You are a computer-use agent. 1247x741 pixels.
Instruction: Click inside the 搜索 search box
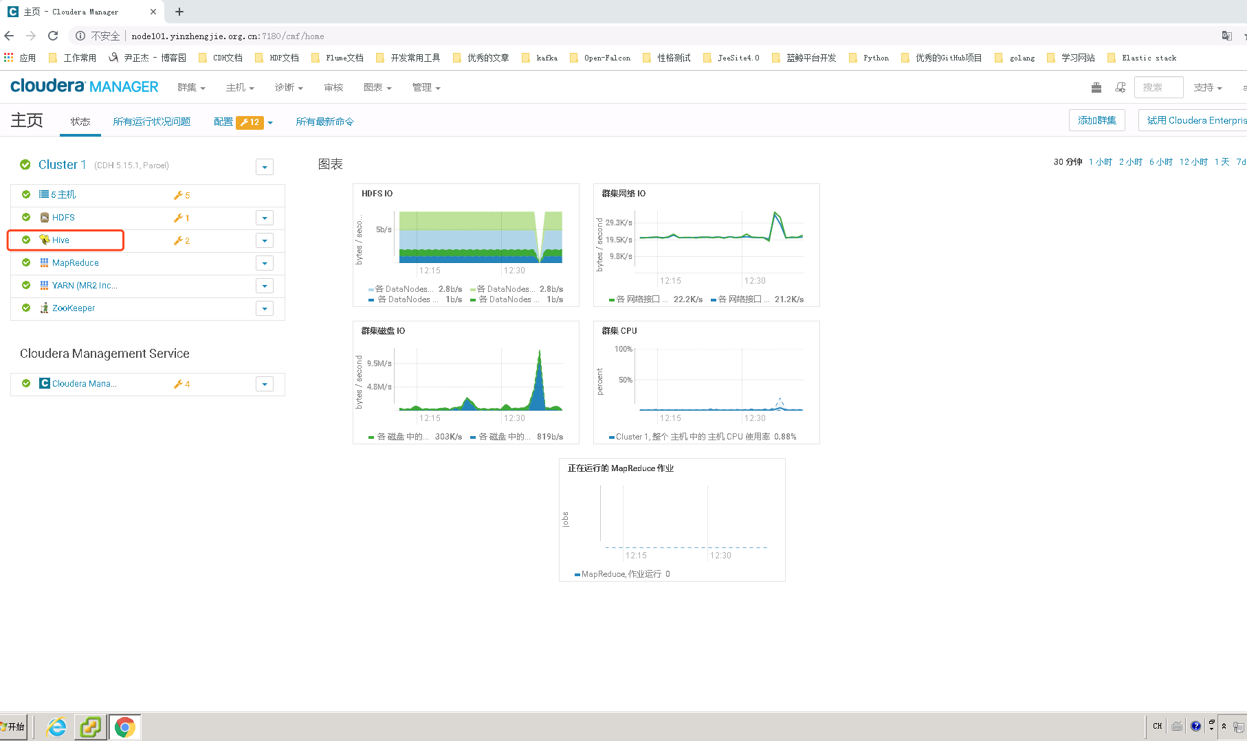tap(1158, 87)
